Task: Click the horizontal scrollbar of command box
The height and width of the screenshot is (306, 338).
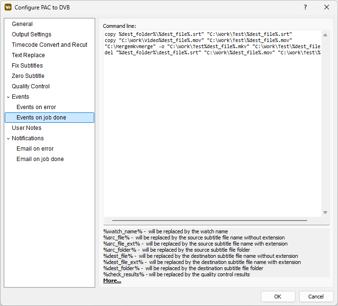Action: click(209, 221)
